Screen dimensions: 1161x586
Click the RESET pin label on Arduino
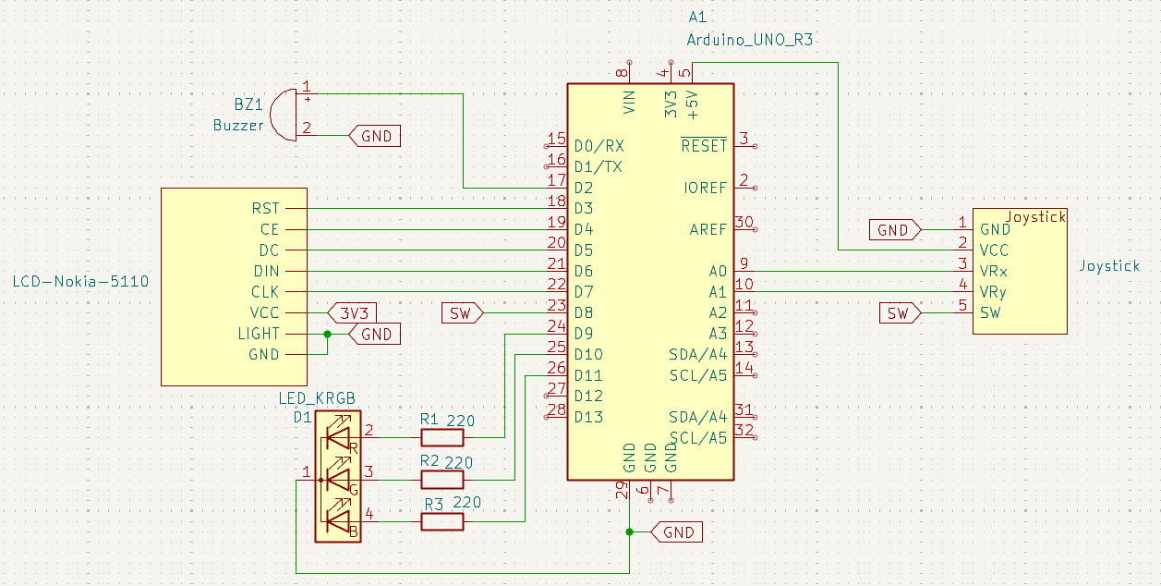click(704, 146)
